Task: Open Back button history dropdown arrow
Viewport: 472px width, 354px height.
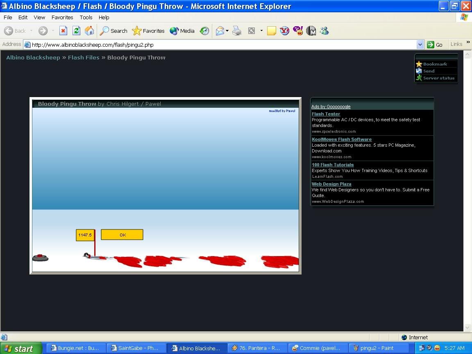Action: pyautogui.click(x=31, y=31)
